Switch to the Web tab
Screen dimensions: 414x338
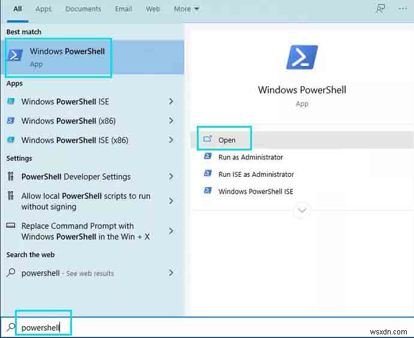152,9
